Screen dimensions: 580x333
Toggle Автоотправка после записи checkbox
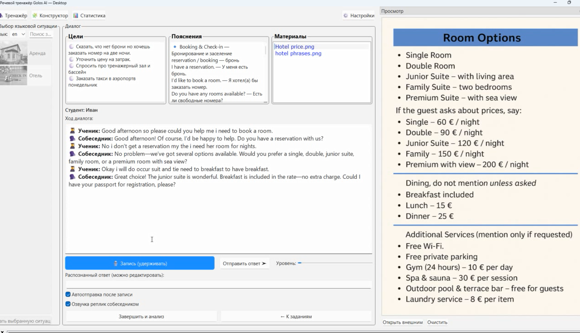[x=68, y=295]
